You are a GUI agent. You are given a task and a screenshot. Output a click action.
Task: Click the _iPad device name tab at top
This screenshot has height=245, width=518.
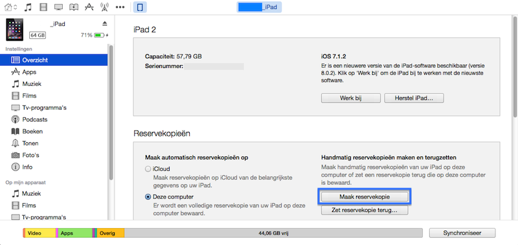point(260,7)
